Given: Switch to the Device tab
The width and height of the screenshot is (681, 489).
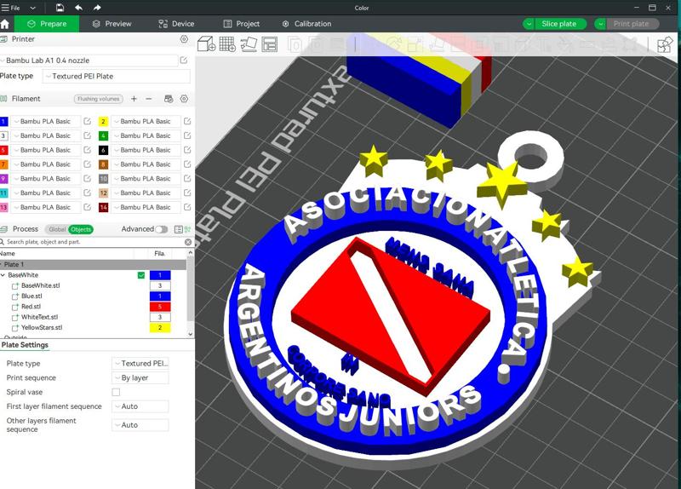Looking at the screenshot, I should 176,24.
